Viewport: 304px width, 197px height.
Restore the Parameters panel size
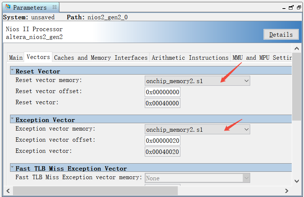299,7
